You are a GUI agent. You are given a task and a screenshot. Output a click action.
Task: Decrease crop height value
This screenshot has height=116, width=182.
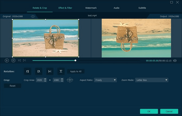click(62, 81)
